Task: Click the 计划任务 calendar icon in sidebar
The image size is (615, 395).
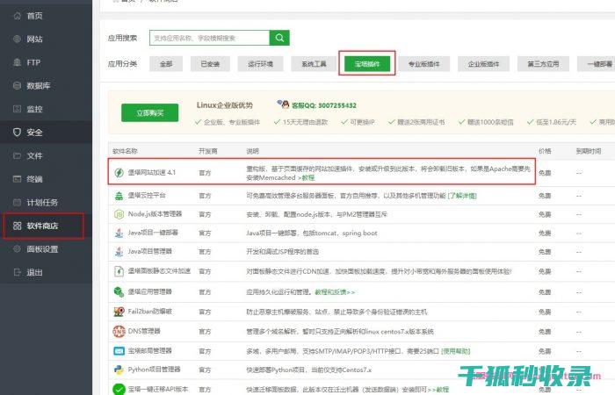Action: 17,202
